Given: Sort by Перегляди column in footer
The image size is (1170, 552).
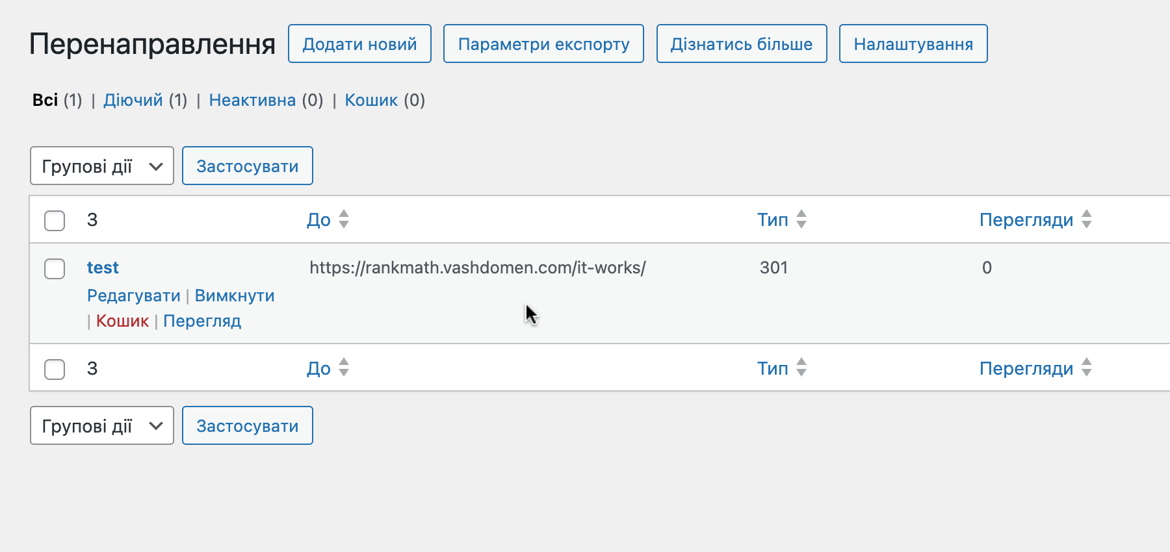Looking at the screenshot, I should pos(1026,368).
